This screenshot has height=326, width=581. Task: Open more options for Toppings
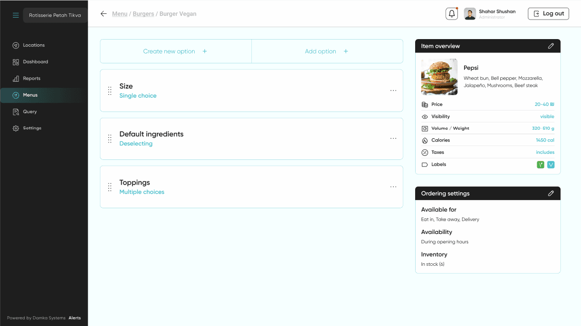393,187
